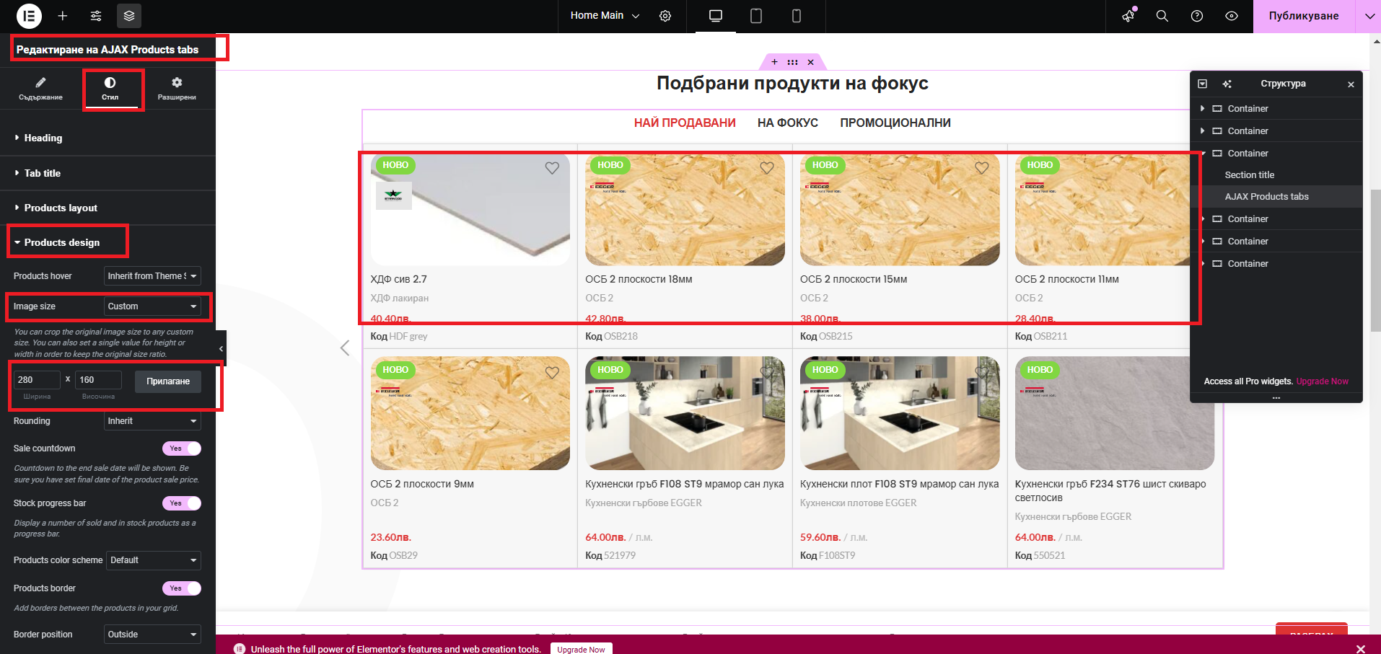Open Кухненски плот F108 ST9 product title

point(899,484)
